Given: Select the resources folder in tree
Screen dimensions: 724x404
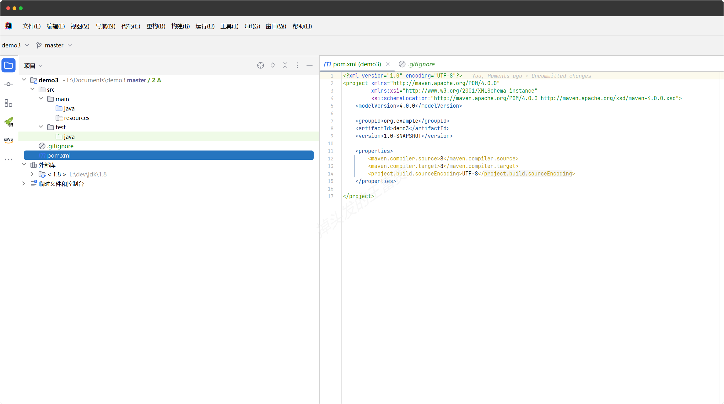Looking at the screenshot, I should [x=76, y=118].
